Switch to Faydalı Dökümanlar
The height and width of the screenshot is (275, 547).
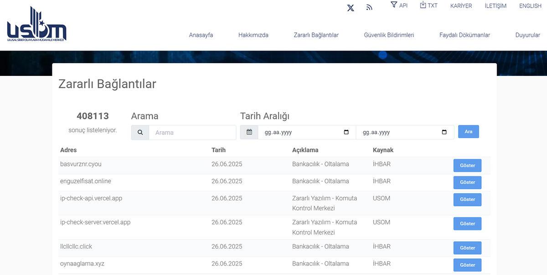click(464, 35)
